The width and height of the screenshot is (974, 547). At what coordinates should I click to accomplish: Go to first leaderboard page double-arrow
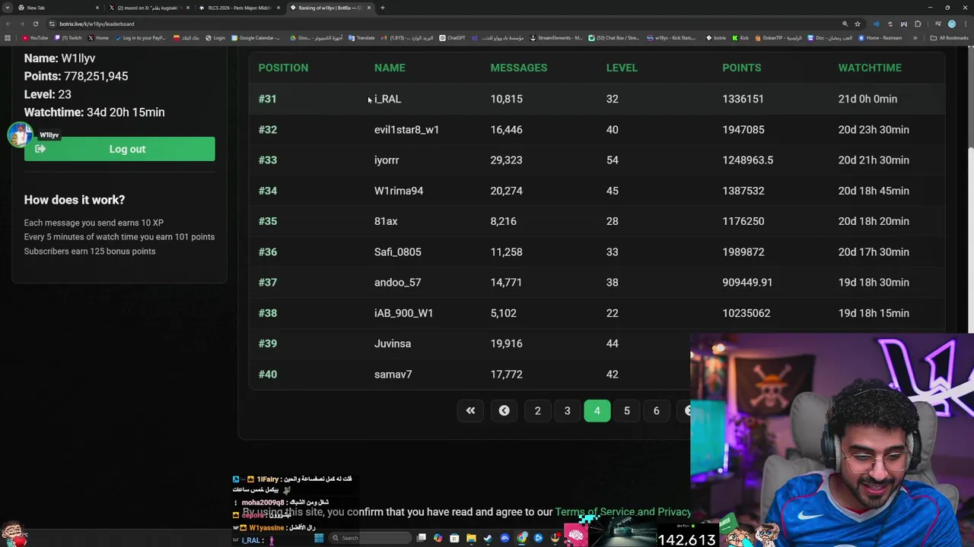click(470, 410)
